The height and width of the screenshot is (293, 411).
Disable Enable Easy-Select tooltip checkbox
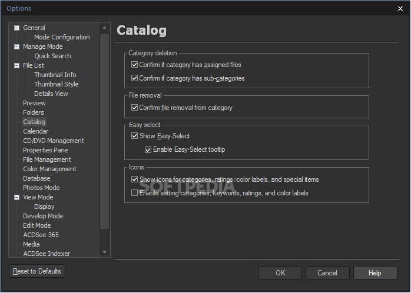point(148,149)
